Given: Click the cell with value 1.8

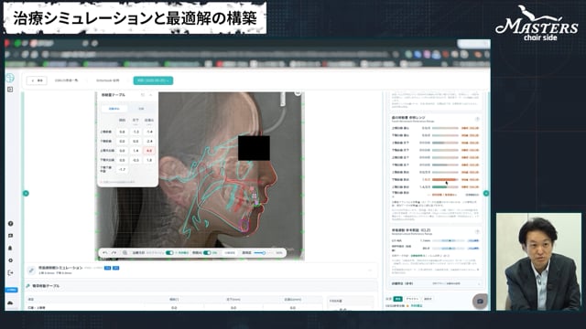Looking at the screenshot, I should 149,160.
